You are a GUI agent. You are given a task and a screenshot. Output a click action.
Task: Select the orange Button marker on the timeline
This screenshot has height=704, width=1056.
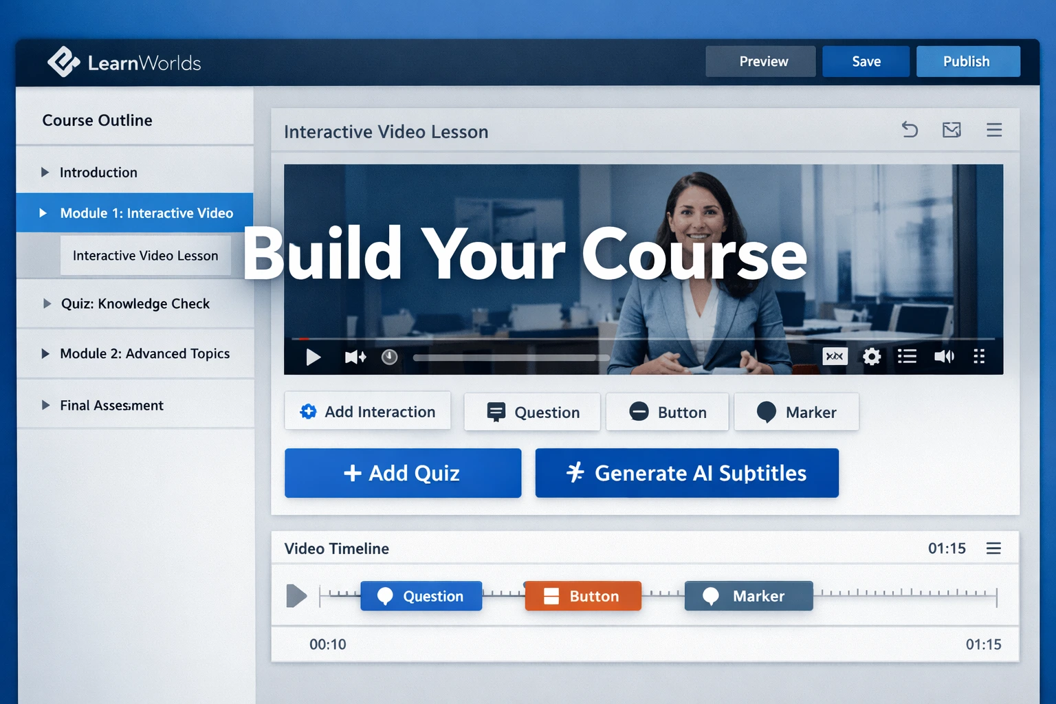(582, 596)
